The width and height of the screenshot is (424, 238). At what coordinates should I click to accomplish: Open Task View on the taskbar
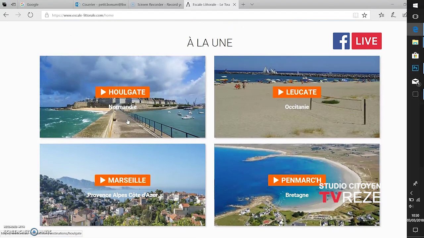(x=415, y=16)
